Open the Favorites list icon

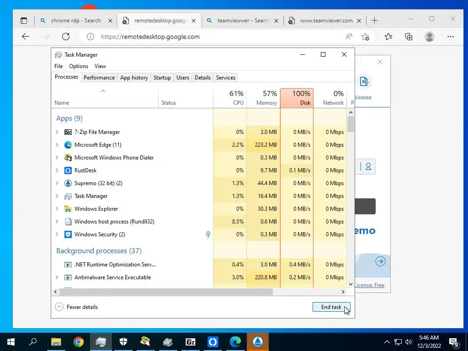[x=388, y=37]
